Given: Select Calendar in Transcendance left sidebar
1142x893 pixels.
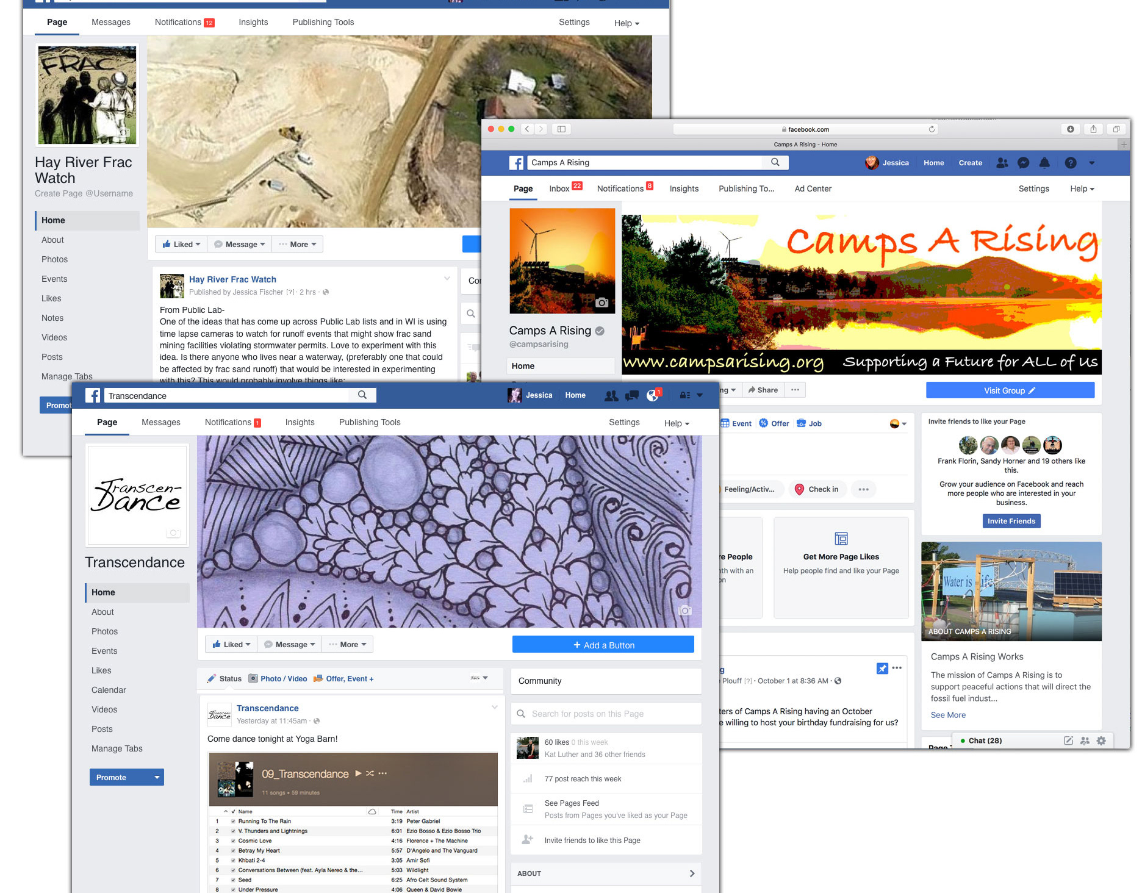Looking at the screenshot, I should 109,690.
